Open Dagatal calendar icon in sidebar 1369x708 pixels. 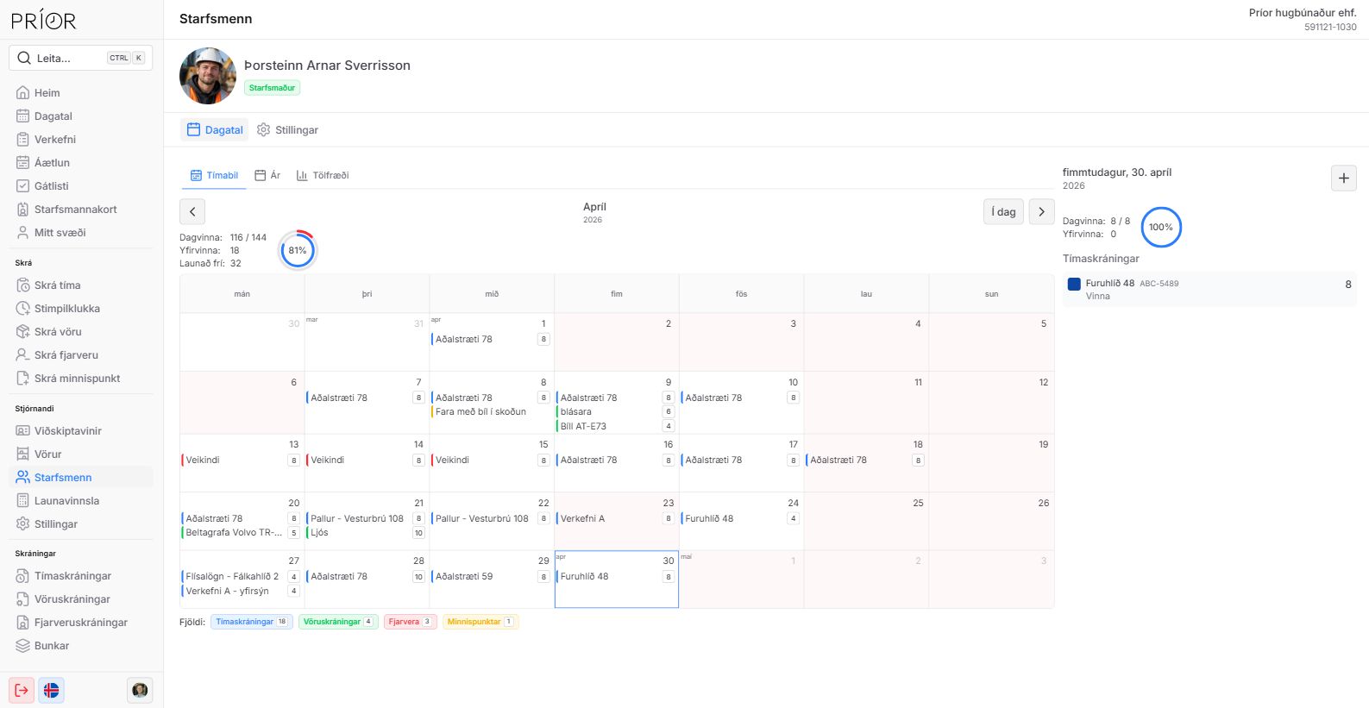click(23, 116)
